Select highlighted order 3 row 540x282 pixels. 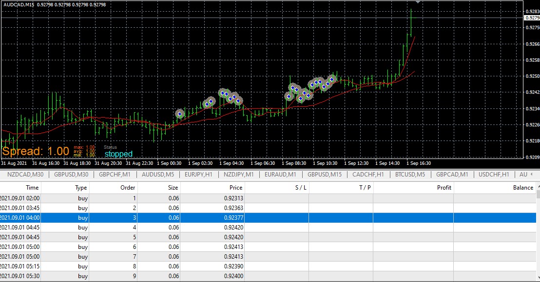coord(268,218)
